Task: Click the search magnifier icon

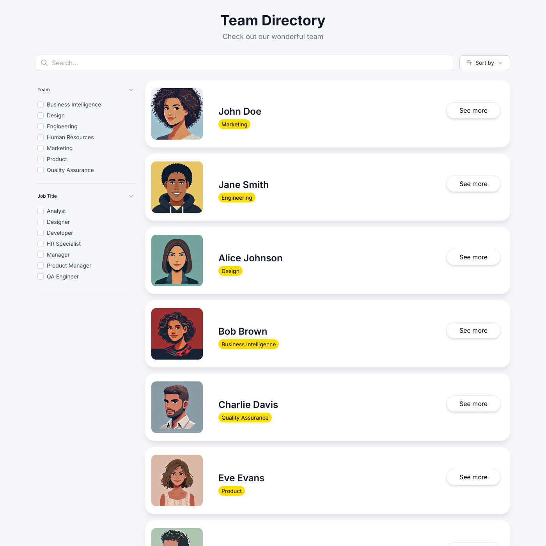Action: 44,63
